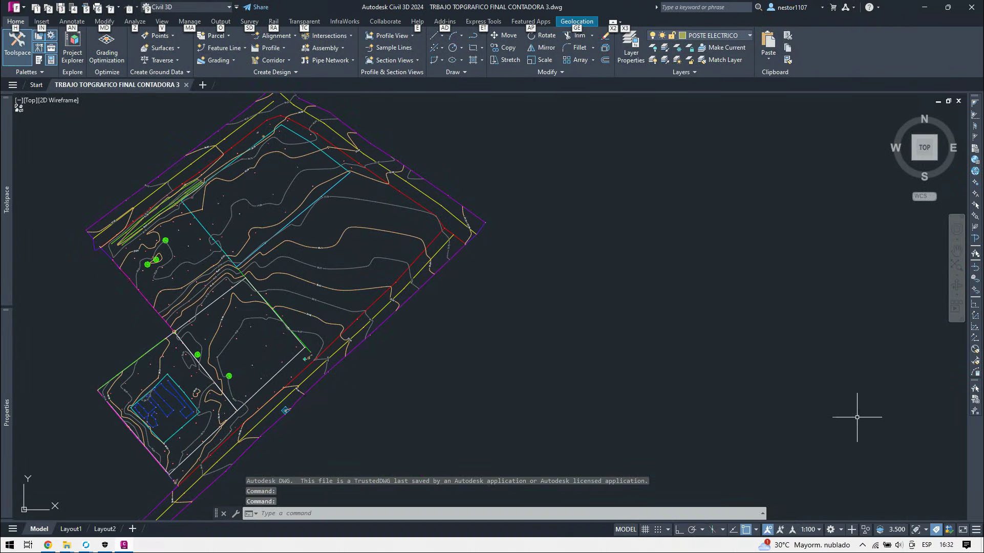Screen dimensions: 984x553
Task: Toggle object snap in status bar
Action: [746, 529]
